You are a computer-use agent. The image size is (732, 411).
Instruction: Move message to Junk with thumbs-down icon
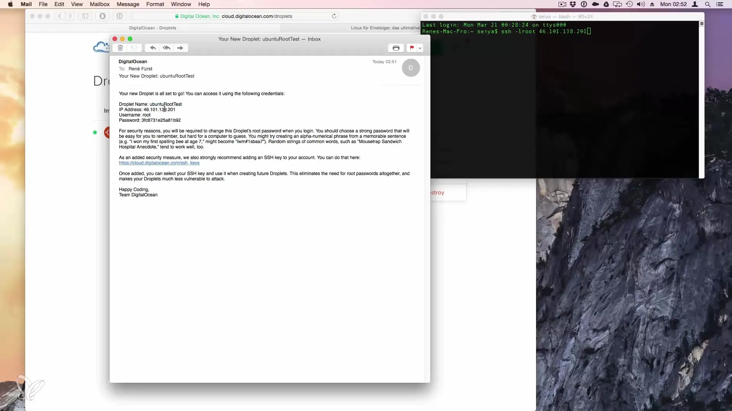point(134,48)
